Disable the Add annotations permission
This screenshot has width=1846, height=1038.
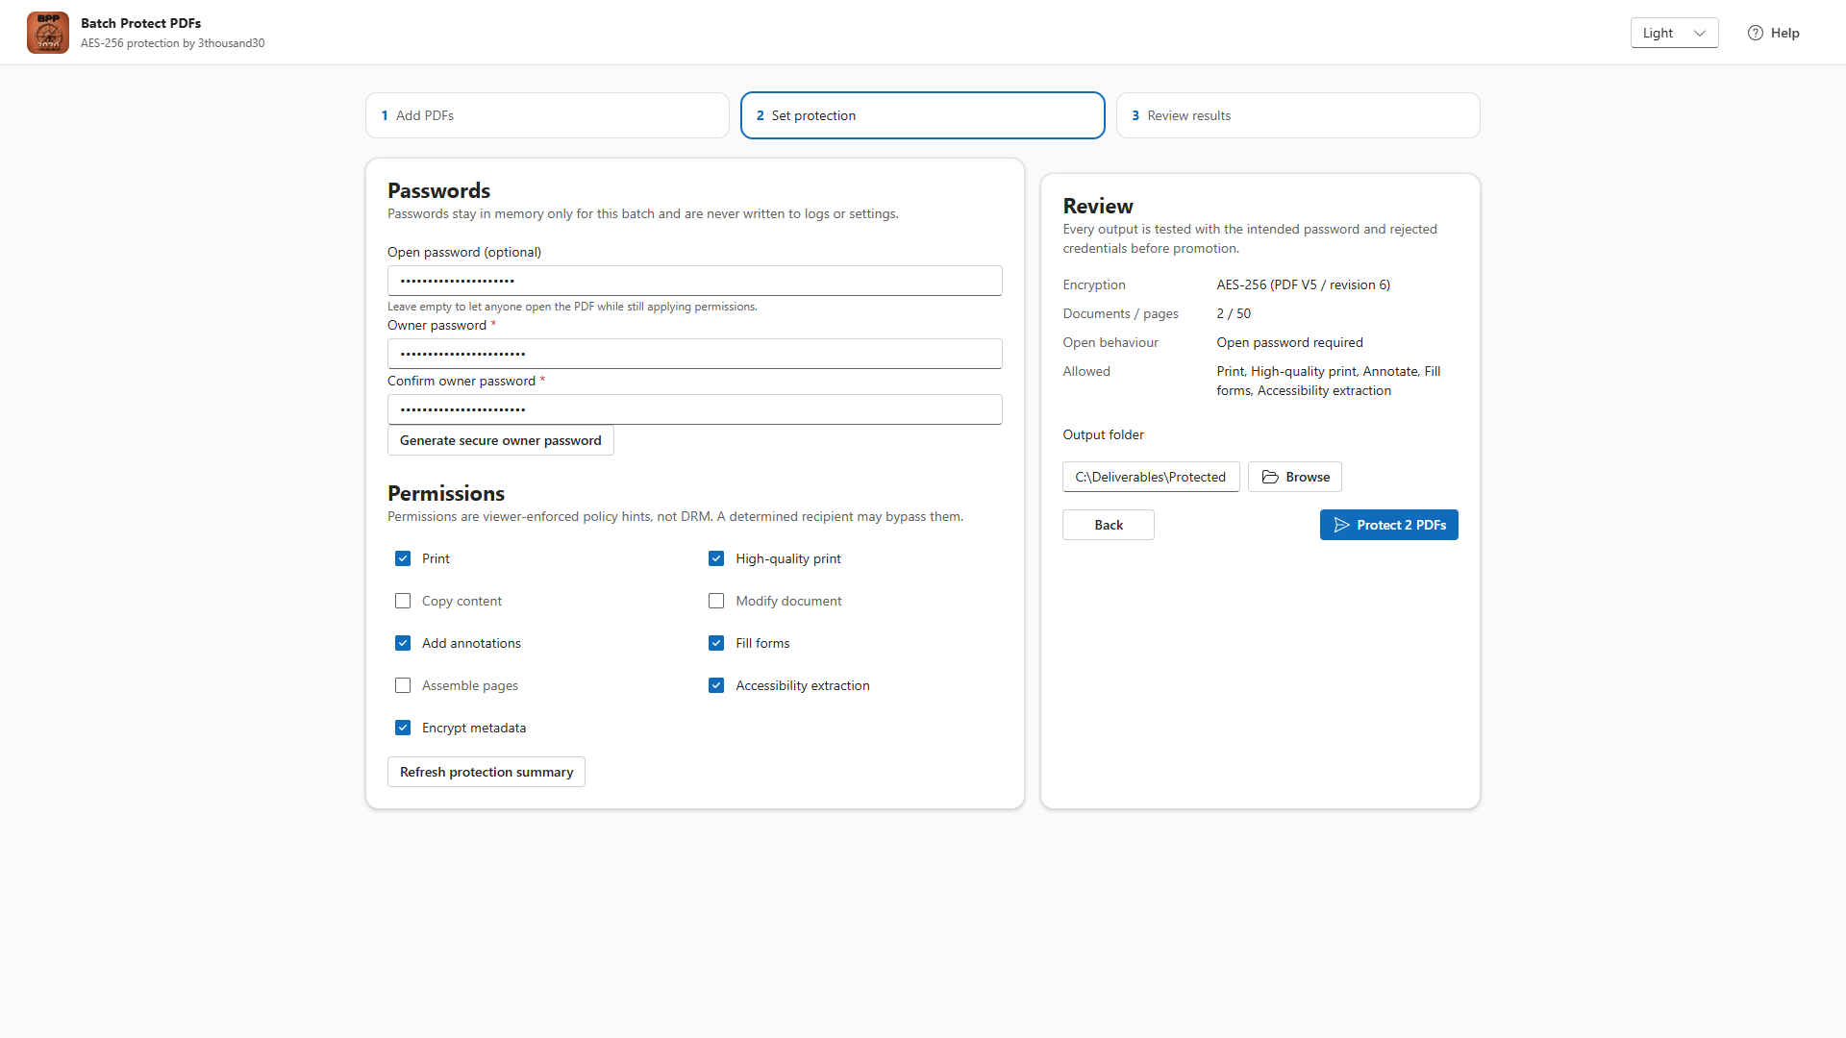coord(403,643)
